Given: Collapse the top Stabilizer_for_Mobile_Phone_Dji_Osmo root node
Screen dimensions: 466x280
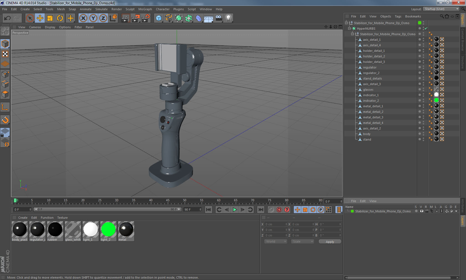Looking at the screenshot, I should [346, 23].
